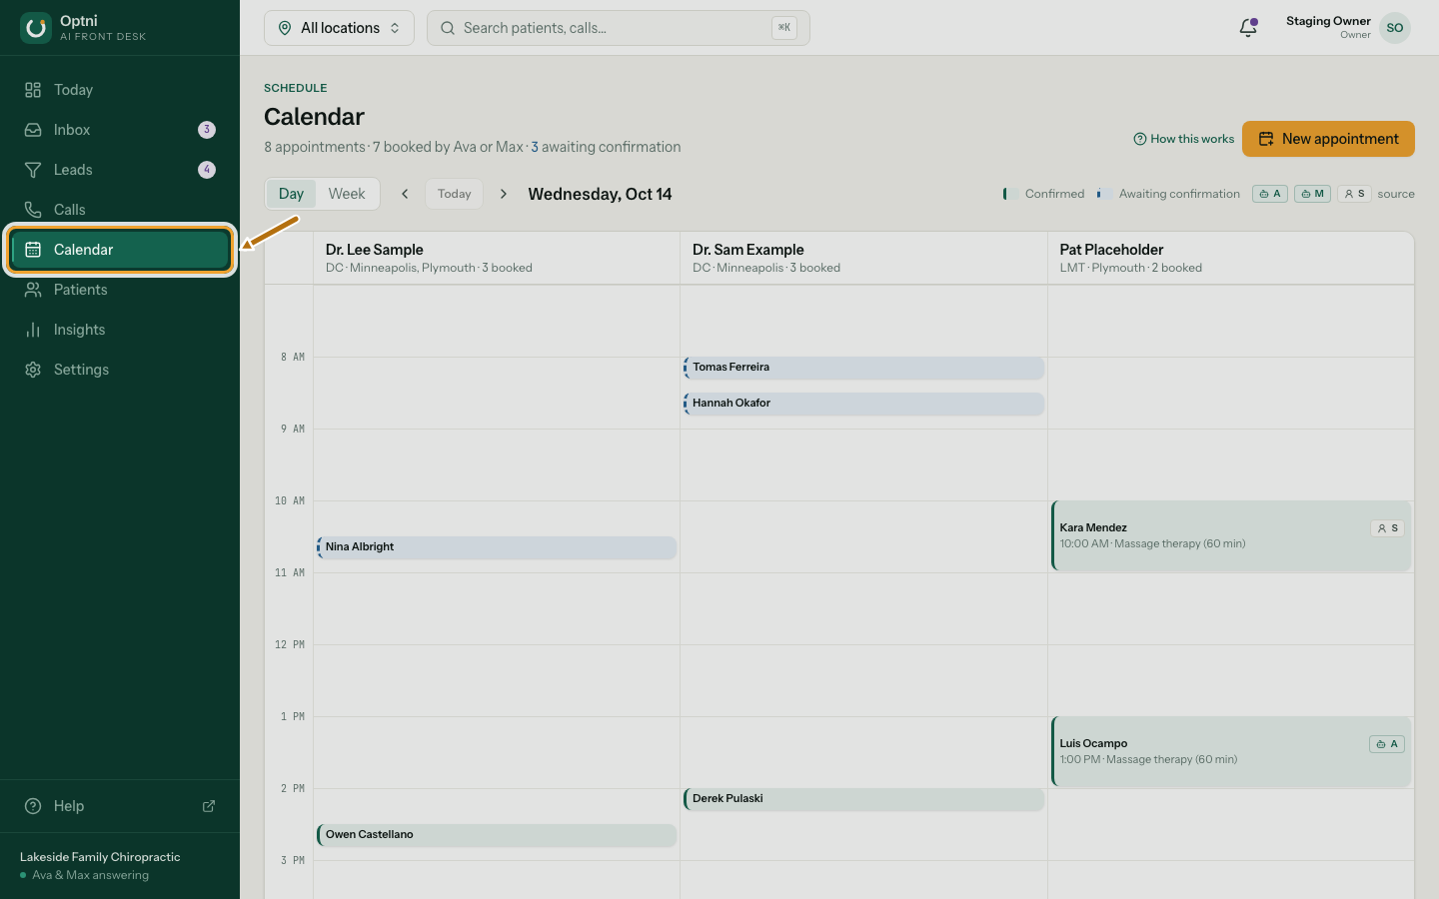Screen dimensions: 1439x899
Task: Open Hannah Okafor appointment
Action: 864,404
